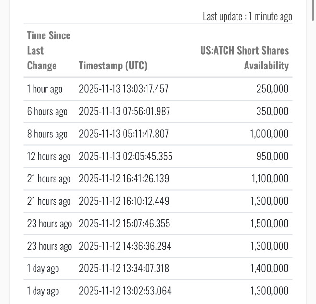Click the 1,000,000 availability value
This screenshot has width=316, height=304.
269,134
